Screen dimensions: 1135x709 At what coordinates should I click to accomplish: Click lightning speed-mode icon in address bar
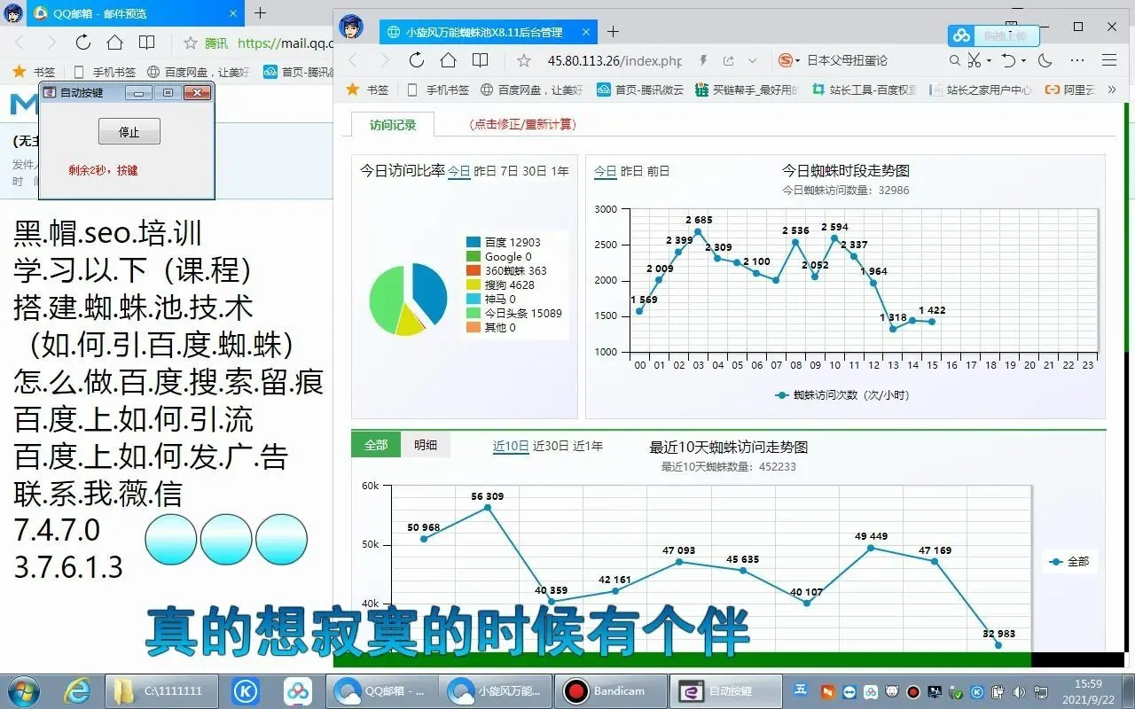(x=703, y=60)
